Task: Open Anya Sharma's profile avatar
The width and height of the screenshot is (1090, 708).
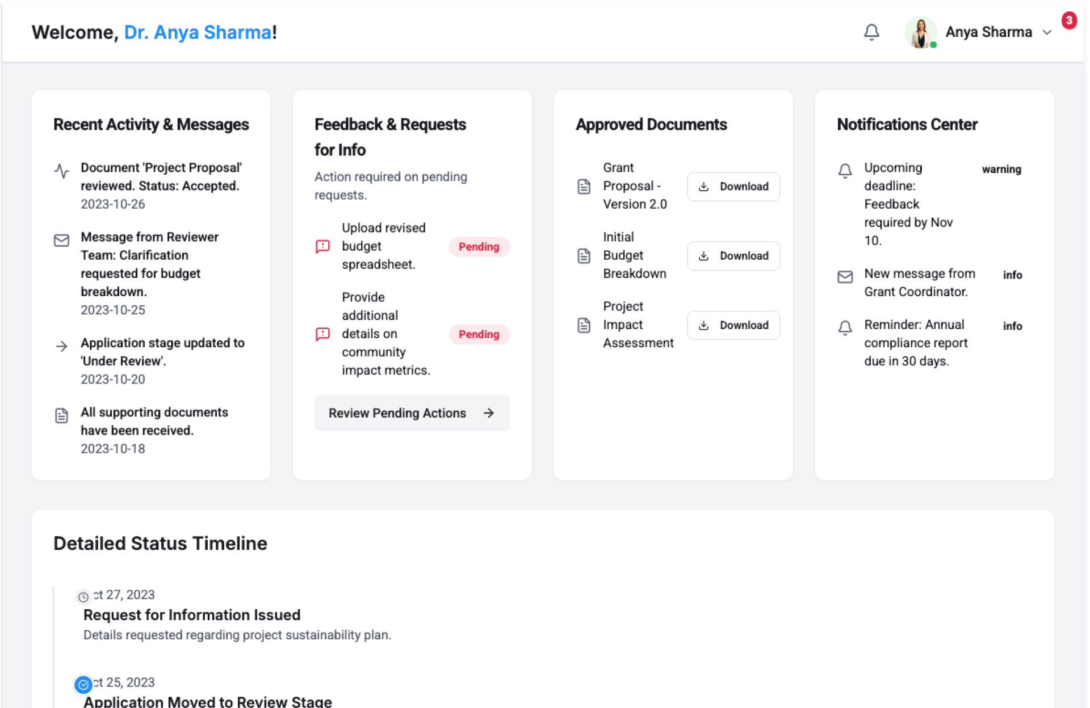Action: (920, 32)
